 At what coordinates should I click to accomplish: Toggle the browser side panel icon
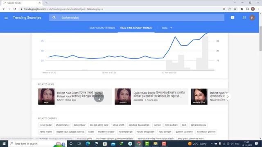[247, 9]
